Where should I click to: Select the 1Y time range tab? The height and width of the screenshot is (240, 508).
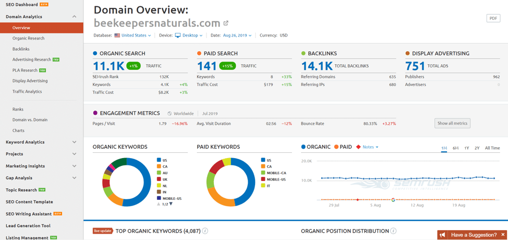tap(466, 148)
